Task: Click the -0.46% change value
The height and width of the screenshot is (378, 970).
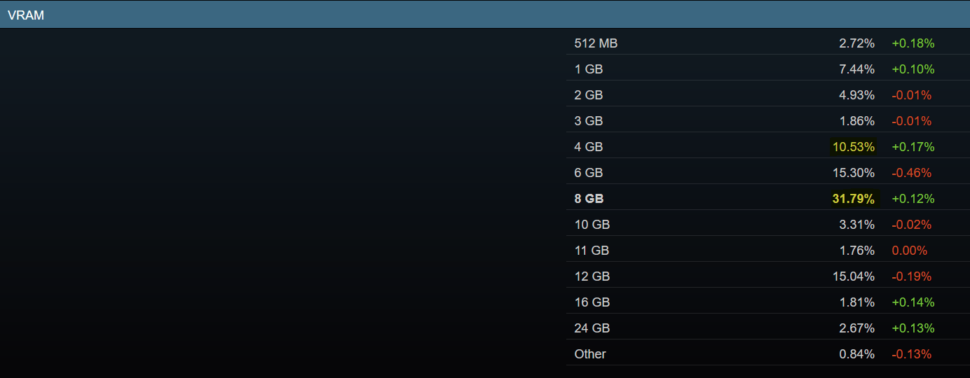Action: (x=911, y=173)
